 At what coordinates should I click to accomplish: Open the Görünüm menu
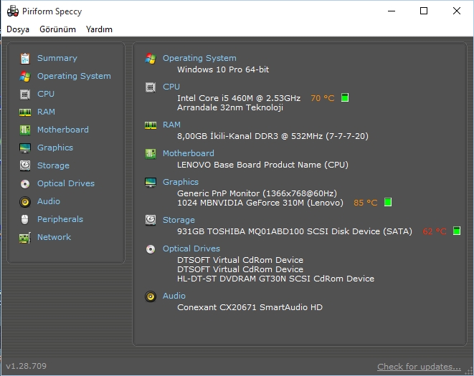click(57, 29)
